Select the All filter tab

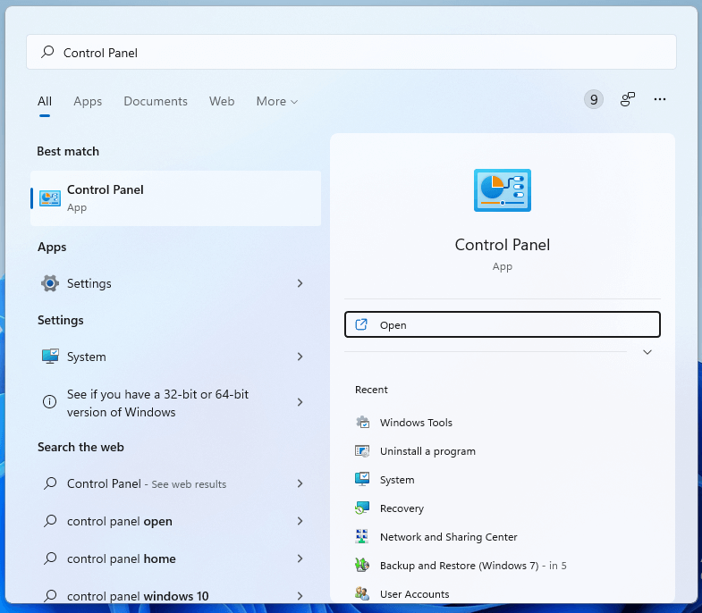(x=45, y=102)
